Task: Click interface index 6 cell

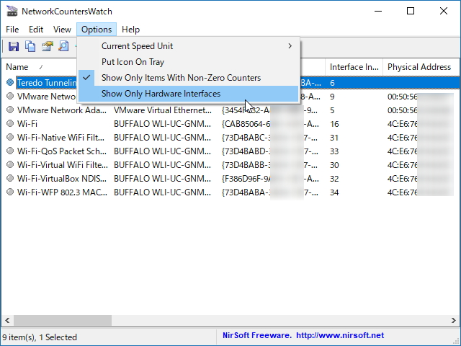Action: pyautogui.click(x=332, y=83)
